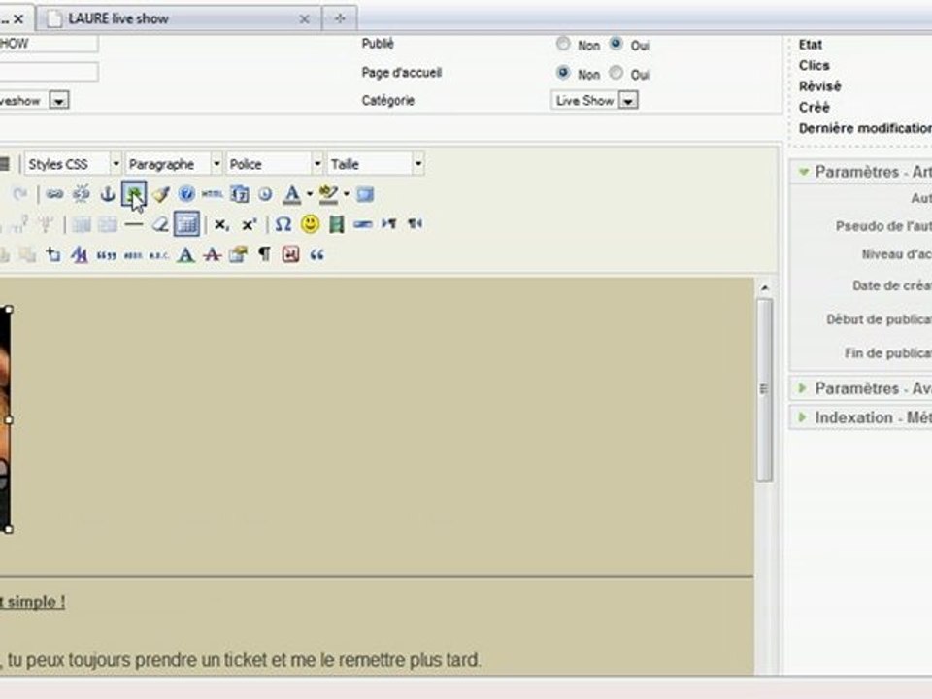932x699 pixels.
Task: Open text color dropdown arrow
Action: [x=310, y=194]
